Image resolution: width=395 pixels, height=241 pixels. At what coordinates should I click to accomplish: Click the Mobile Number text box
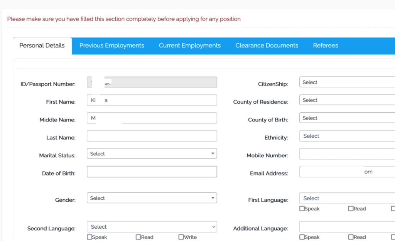[346, 154]
